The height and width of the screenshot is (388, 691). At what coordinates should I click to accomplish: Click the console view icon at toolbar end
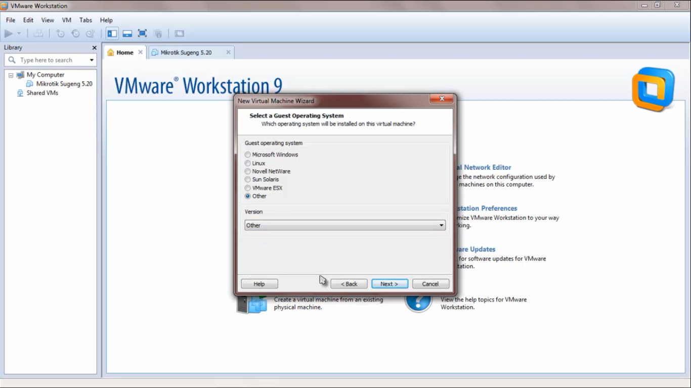tap(180, 34)
